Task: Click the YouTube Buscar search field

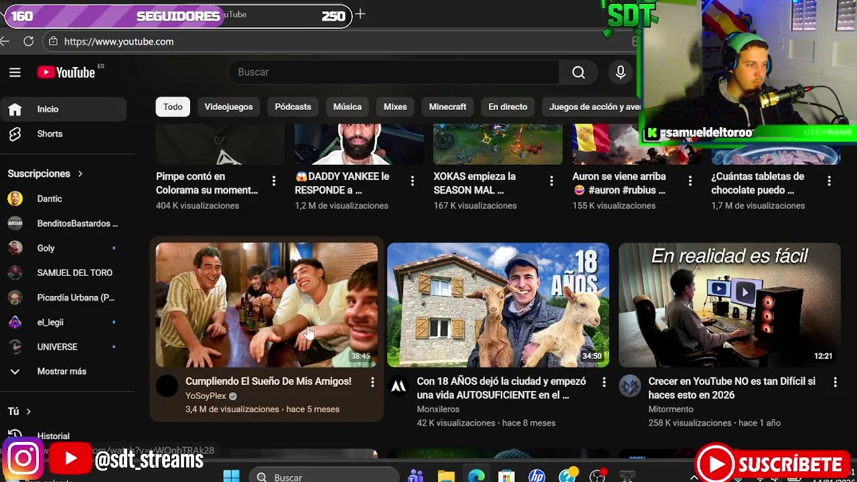Action: (x=394, y=72)
